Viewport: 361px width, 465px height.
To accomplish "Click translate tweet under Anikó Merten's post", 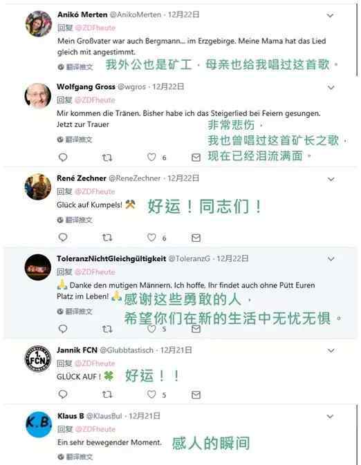I will tap(75, 67).
